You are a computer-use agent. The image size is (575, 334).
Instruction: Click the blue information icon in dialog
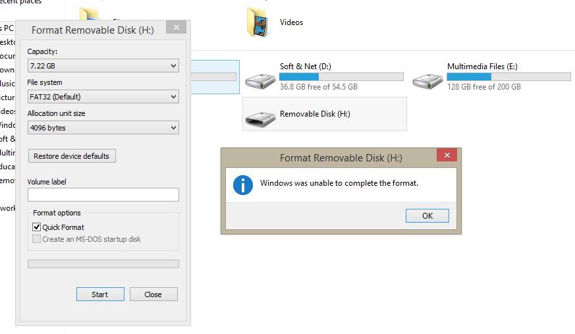(242, 185)
